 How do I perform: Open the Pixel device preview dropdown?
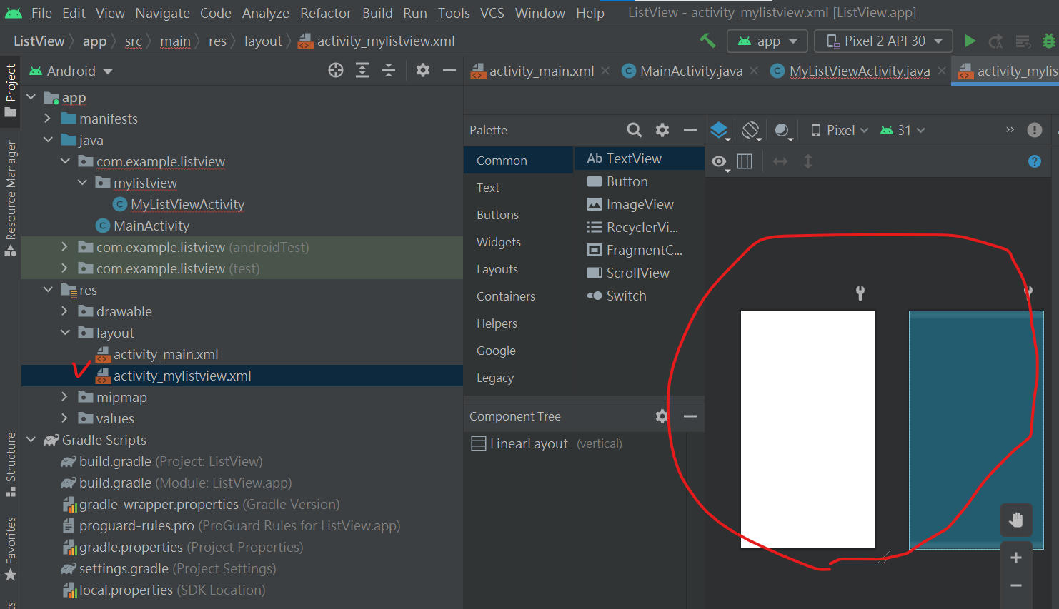[x=840, y=130]
